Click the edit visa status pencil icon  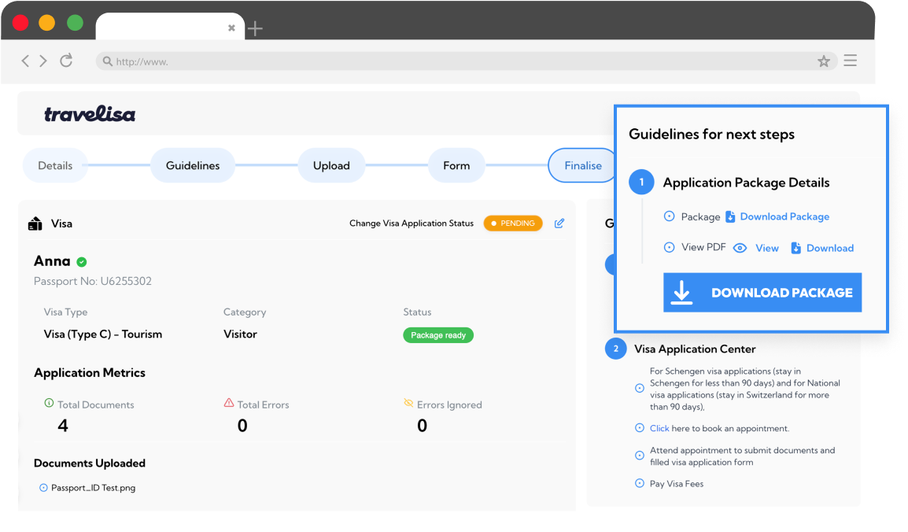559,224
